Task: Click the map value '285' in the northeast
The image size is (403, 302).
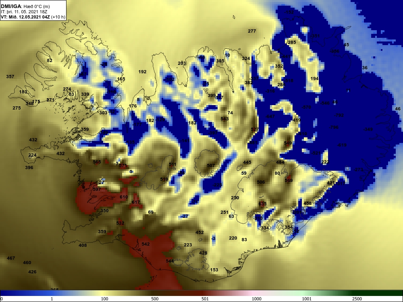Action: pos(292,42)
